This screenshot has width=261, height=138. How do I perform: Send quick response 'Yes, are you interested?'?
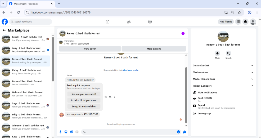coord(84,94)
